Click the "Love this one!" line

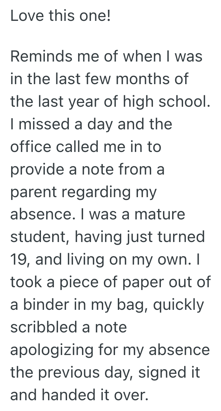click(x=60, y=16)
